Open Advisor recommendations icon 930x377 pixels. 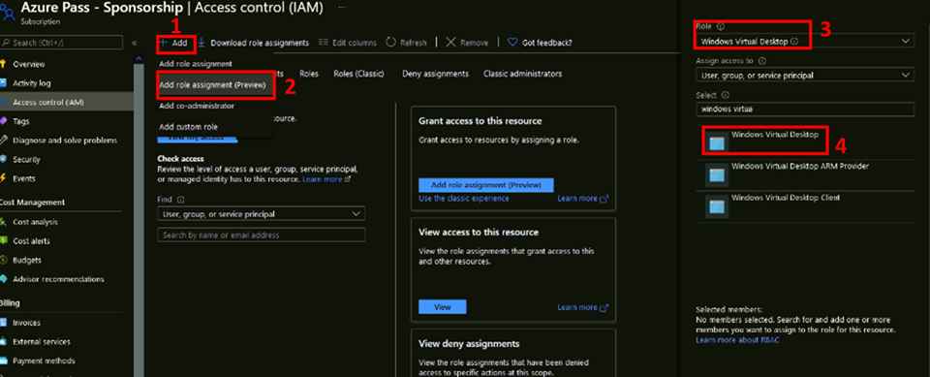(x=3, y=279)
